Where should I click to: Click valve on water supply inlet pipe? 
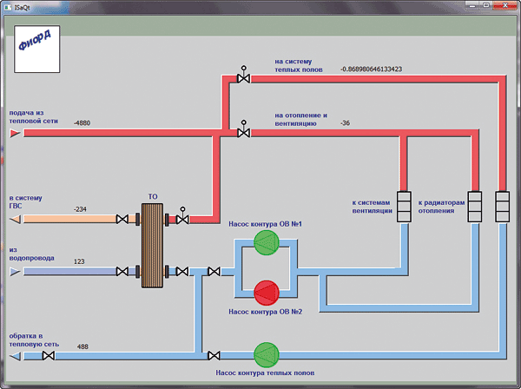[122, 272]
